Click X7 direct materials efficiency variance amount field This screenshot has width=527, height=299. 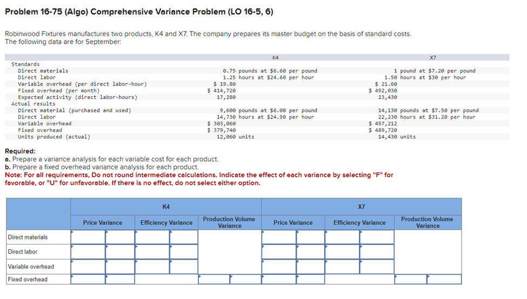pos(342,237)
